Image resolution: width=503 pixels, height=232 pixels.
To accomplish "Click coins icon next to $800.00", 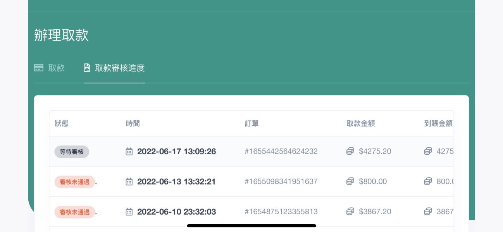I will coord(350,182).
